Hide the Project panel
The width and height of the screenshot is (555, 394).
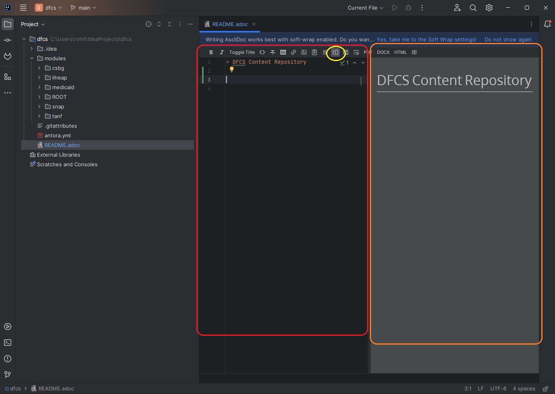190,24
